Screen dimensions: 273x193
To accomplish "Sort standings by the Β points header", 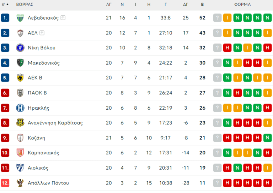I will (202, 5).
